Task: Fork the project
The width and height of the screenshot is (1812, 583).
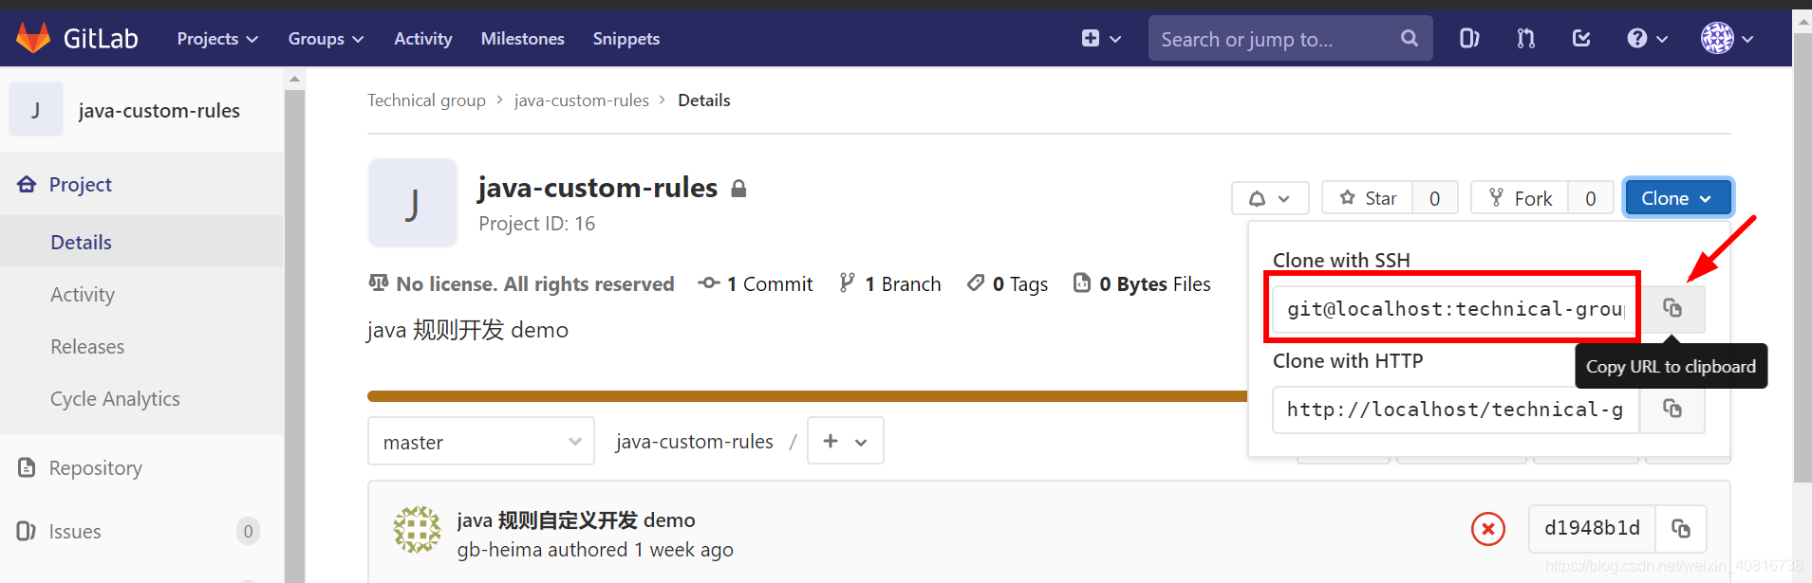Action: (1520, 198)
